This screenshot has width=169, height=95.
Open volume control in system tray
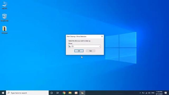tap(149, 93)
